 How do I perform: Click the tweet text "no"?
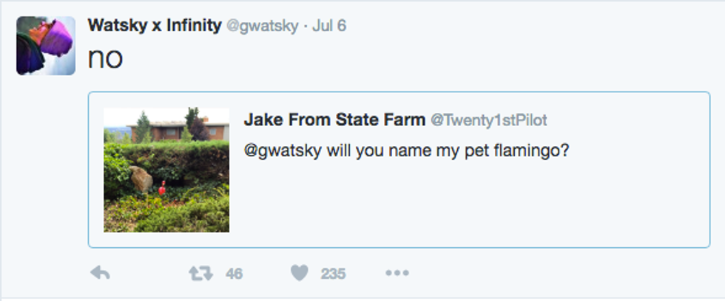[x=105, y=59]
